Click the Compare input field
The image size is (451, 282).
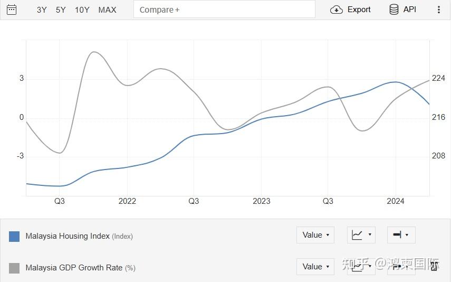(224, 10)
